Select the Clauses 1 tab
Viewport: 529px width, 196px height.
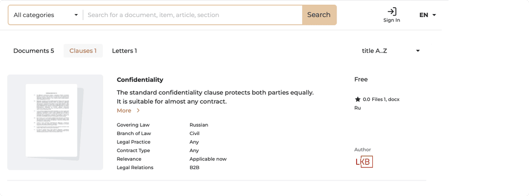point(83,51)
